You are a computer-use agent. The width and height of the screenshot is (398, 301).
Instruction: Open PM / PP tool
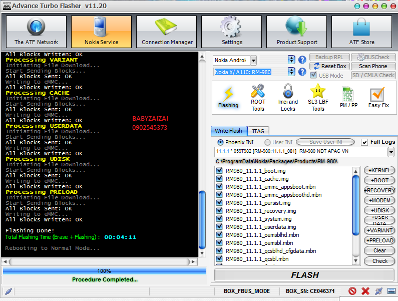pos(348,98)
